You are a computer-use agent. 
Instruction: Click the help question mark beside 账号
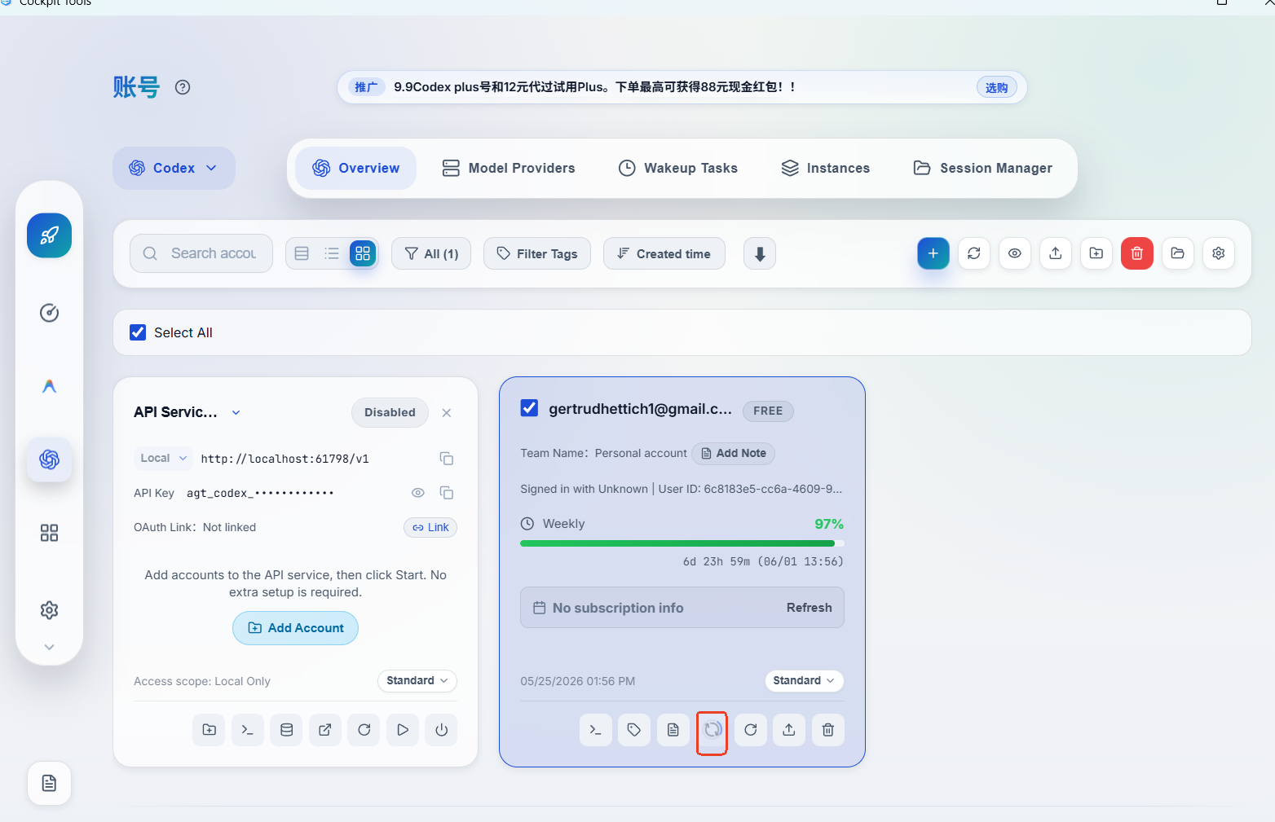[x=183, y=87]
